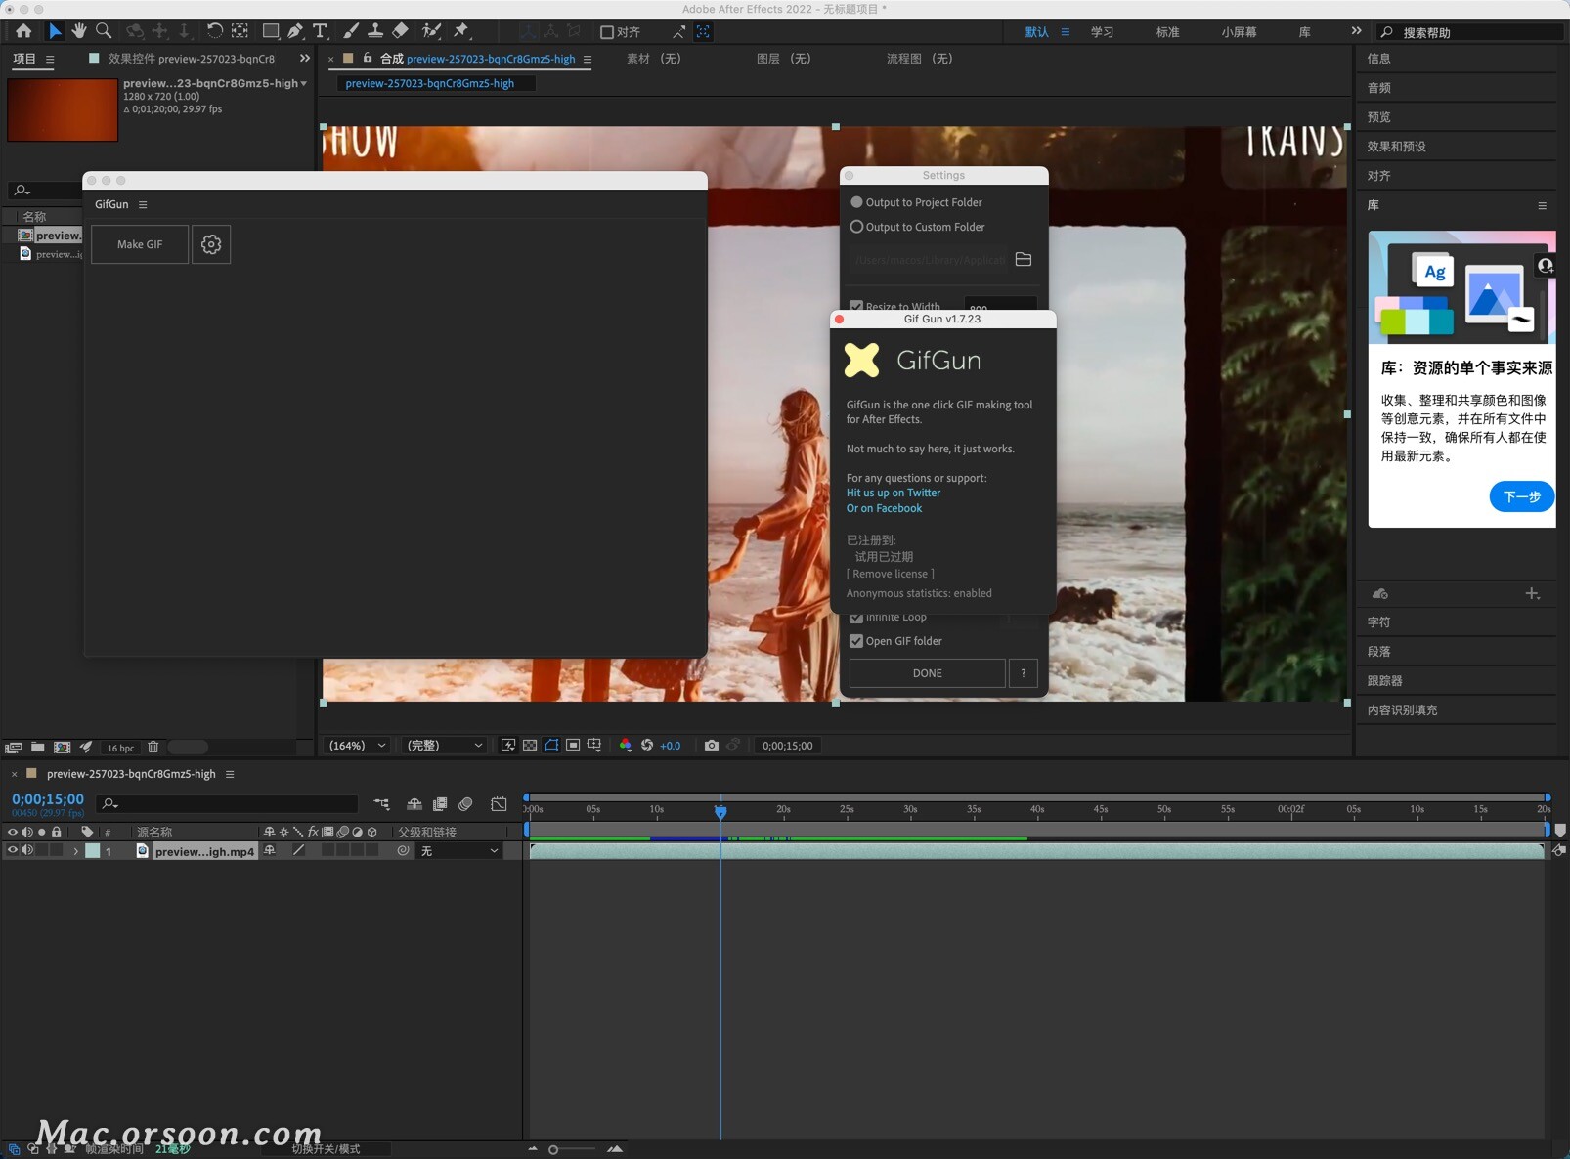1570x1159 pixels.
Task: Click the 下一步 button in Library panel
Action: click(1521, 496)
